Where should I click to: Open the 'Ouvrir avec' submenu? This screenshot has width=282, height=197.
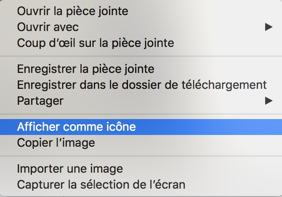(x=48, y=27)
